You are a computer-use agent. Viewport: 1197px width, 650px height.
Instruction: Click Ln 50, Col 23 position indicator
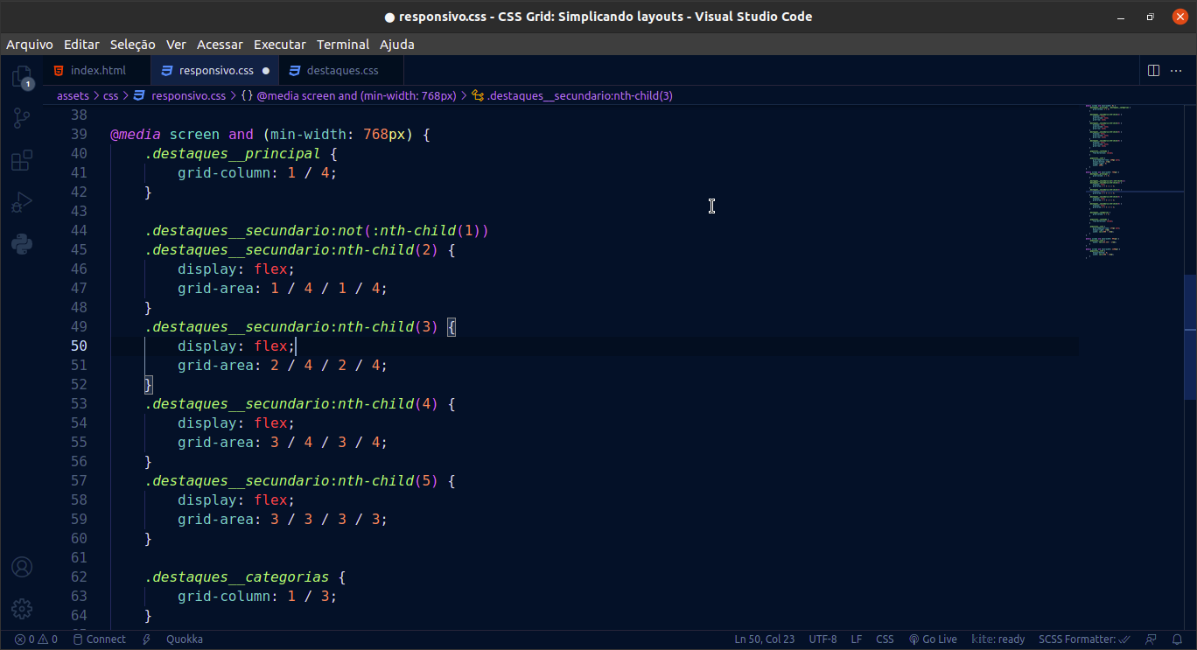(765, 640)
